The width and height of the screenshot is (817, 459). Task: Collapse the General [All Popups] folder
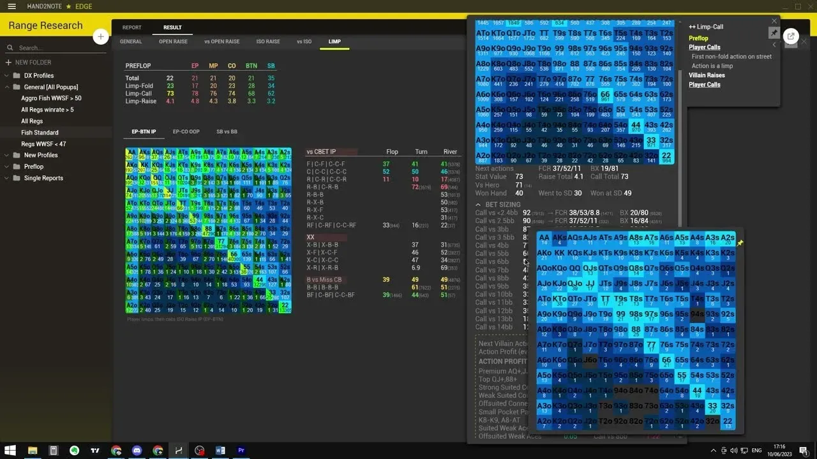coord(8,87)
